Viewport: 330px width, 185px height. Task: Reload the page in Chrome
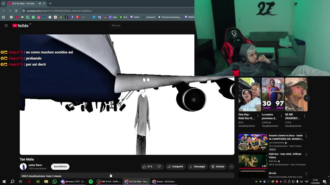tap(16, 11)
